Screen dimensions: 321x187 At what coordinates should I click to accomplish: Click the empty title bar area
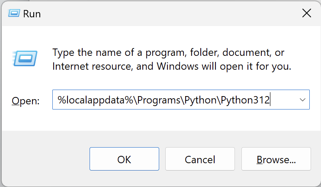click(164, 13)
